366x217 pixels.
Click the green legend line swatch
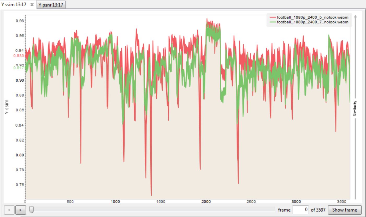coord(273,22)
